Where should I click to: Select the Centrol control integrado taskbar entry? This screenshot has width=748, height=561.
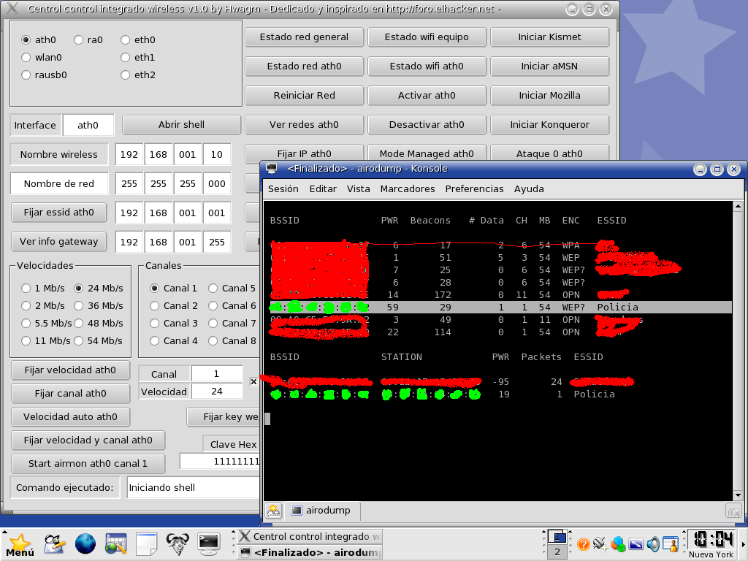(x=310, y=536)
